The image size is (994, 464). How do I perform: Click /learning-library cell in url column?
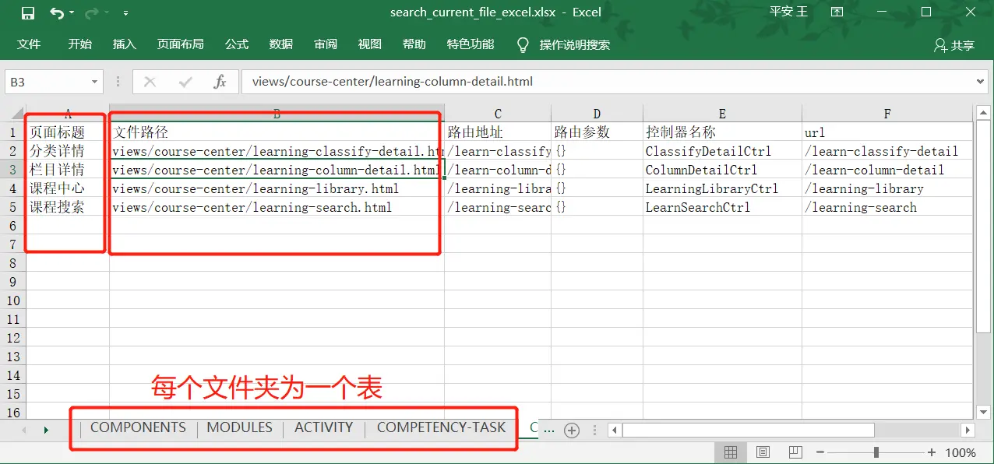click(887, 188)
